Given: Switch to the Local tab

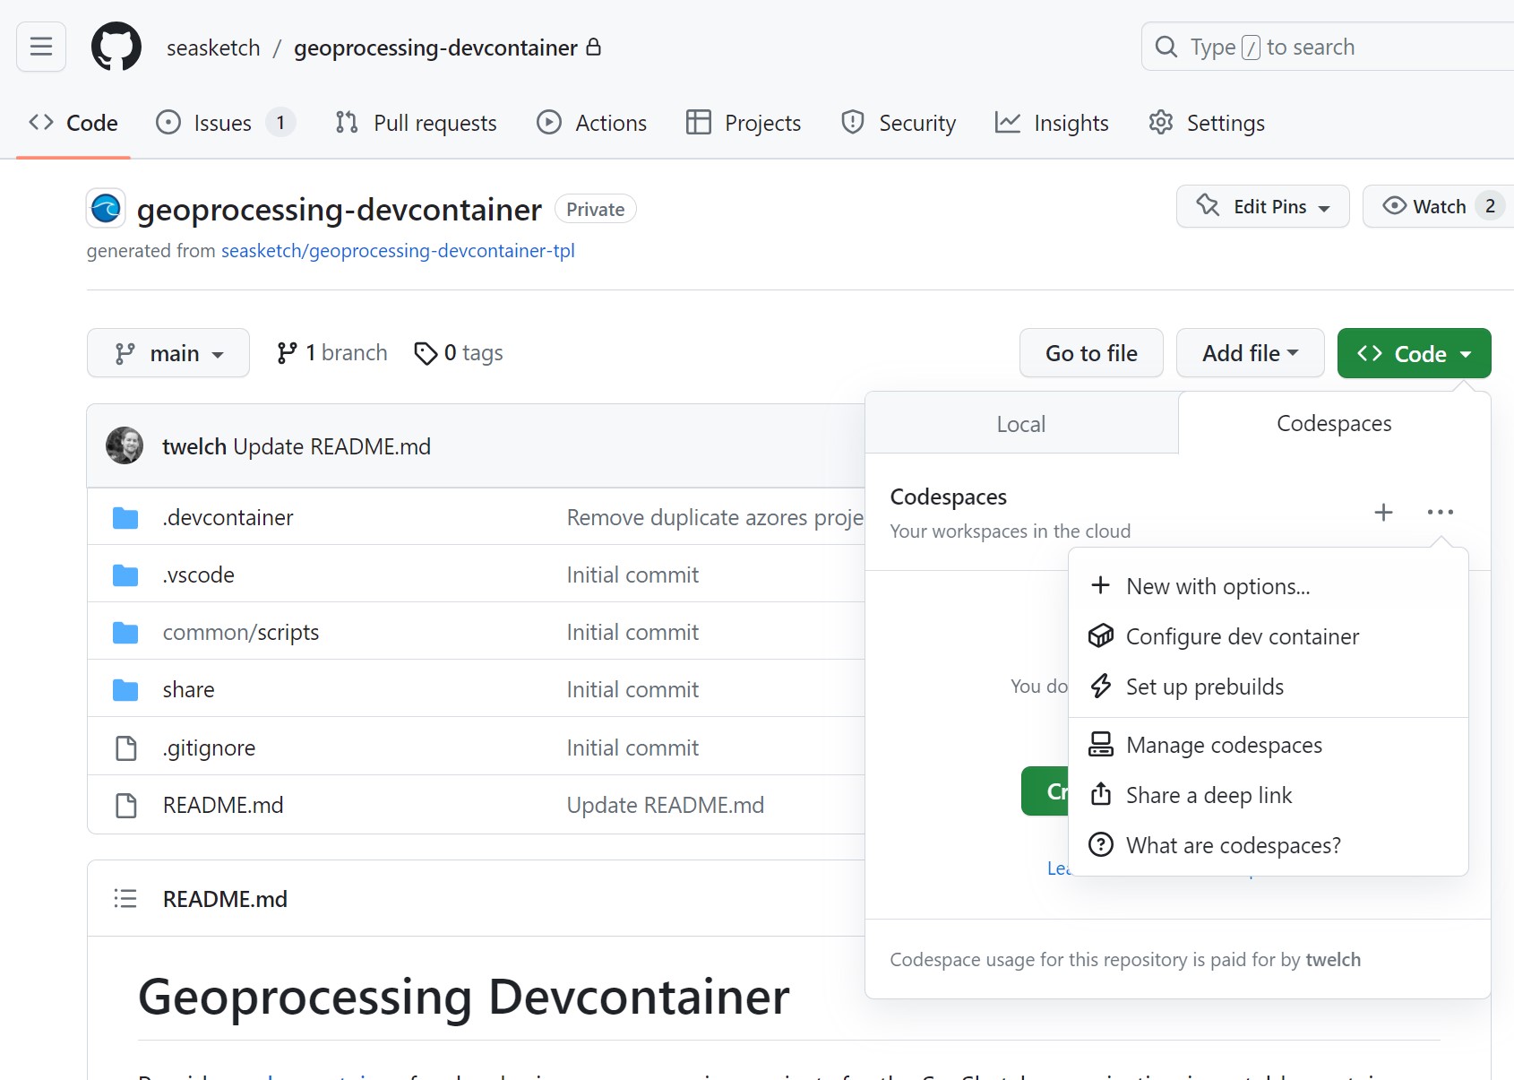Looking at the screenshot, I should [1021, 423].
